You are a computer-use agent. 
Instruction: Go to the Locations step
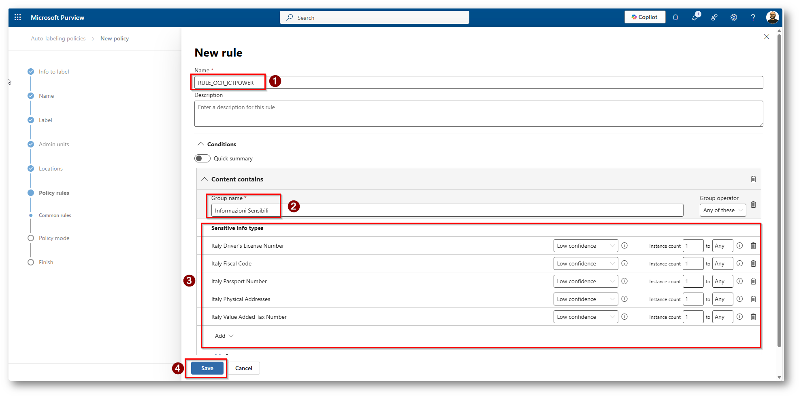pos(51,168)
